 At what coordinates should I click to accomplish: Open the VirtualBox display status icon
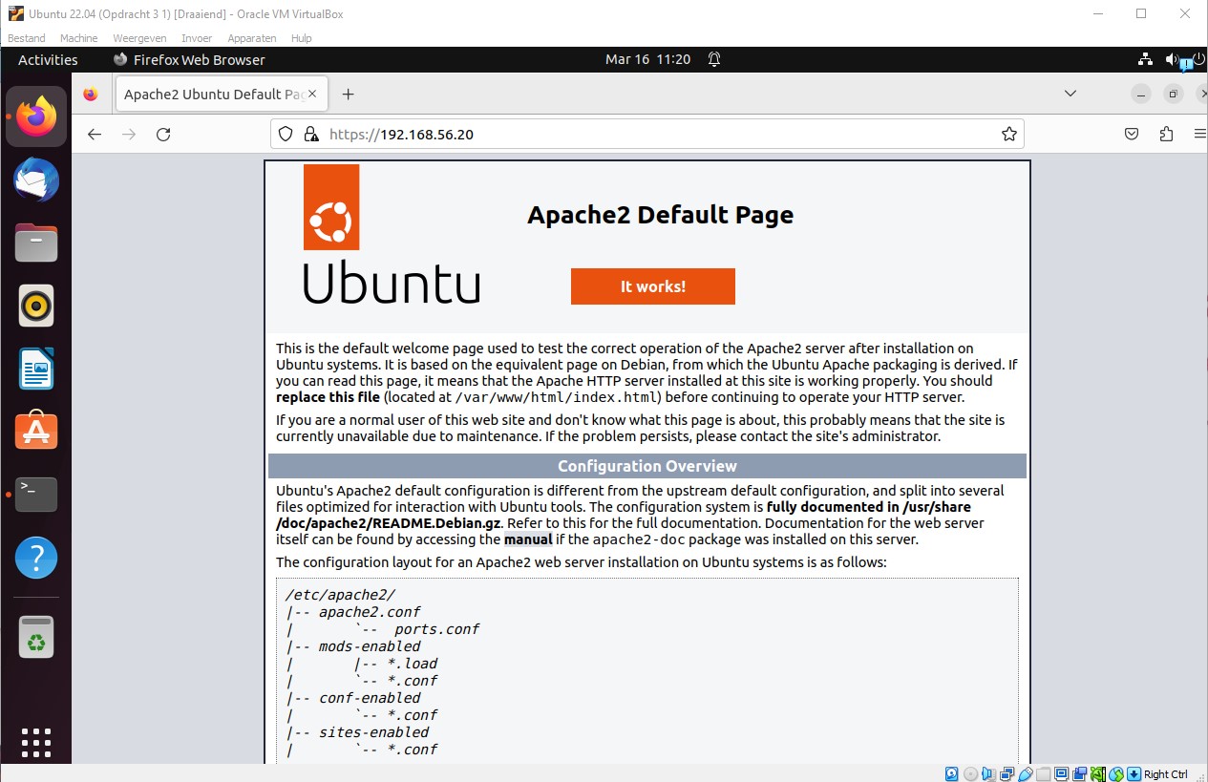[1061, 773]
